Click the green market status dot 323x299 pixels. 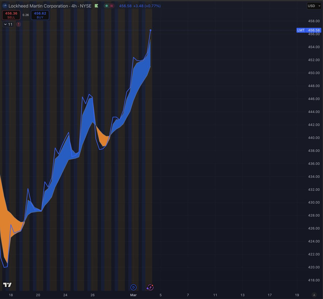click(x=107, y=6)
